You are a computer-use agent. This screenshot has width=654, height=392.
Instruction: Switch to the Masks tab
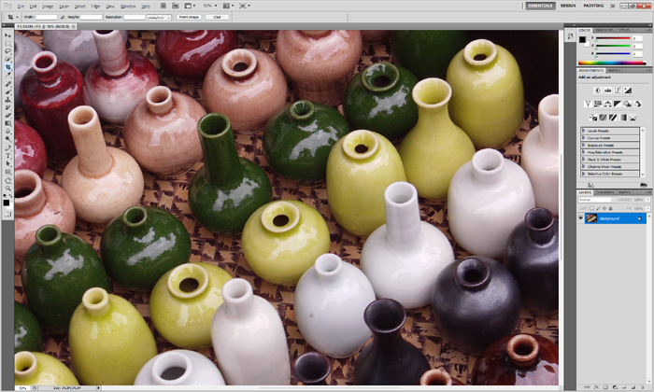614,70
